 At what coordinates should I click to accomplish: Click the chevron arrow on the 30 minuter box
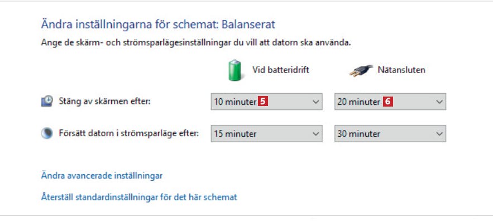439,134
